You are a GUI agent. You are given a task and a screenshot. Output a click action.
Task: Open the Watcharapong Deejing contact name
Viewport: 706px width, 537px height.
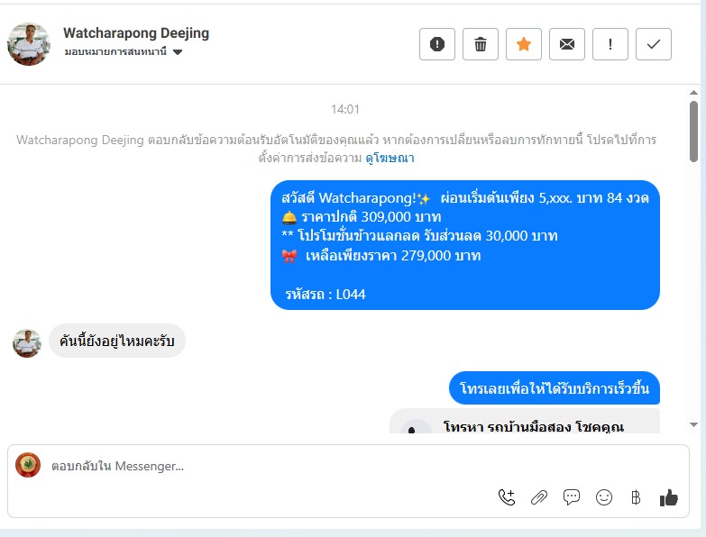coord(136,32)
